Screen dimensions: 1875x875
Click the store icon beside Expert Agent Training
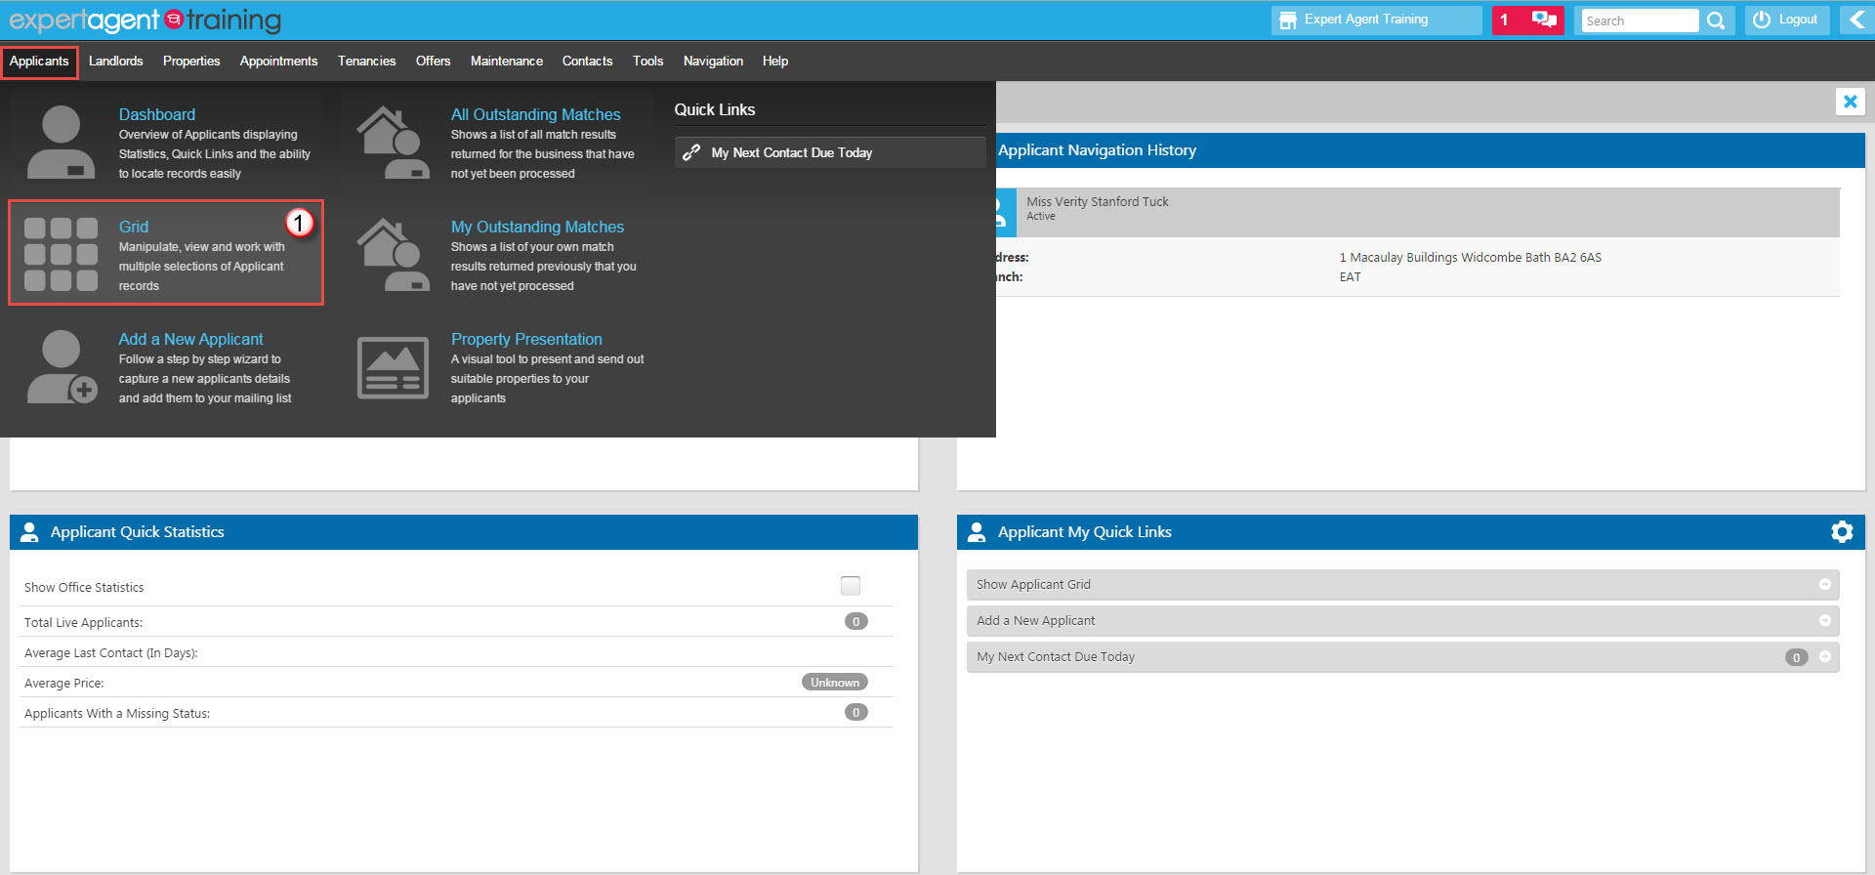point(1288,20)
